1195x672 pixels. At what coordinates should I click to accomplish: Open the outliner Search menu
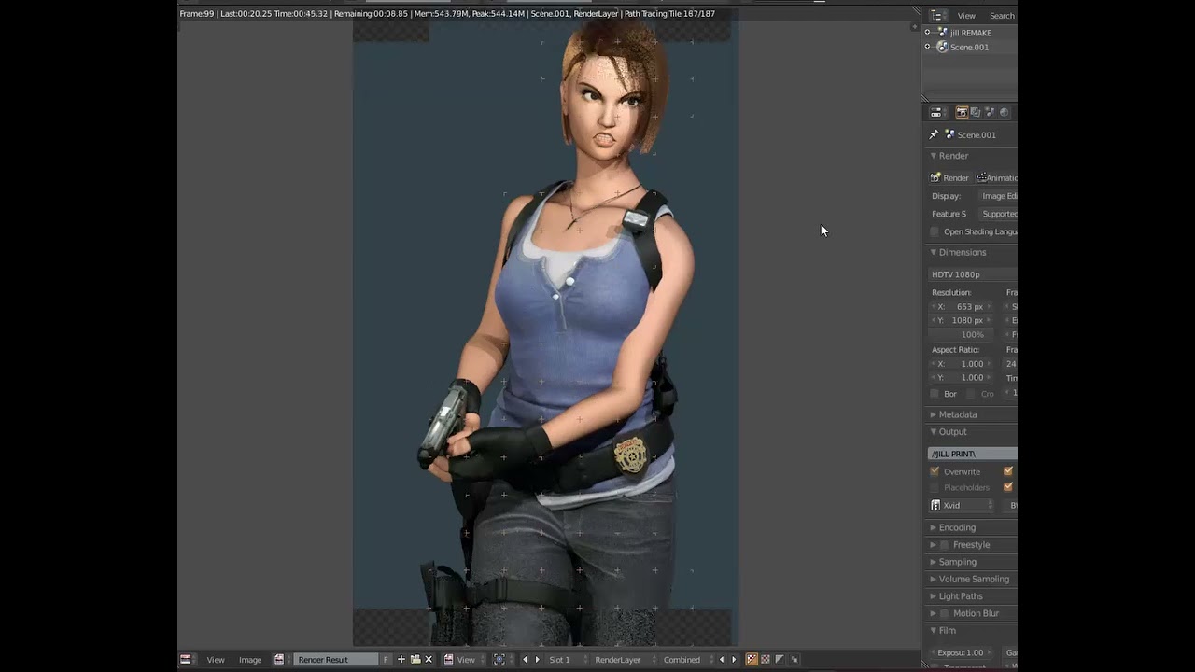click(1002, 16)
